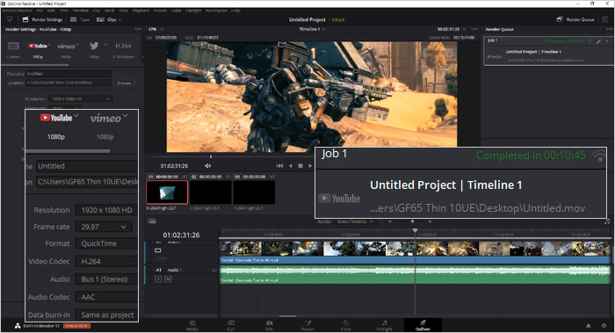Mute the Audio 1 track (M)
The width and height of the screenshot is (615, 333).
168,279
